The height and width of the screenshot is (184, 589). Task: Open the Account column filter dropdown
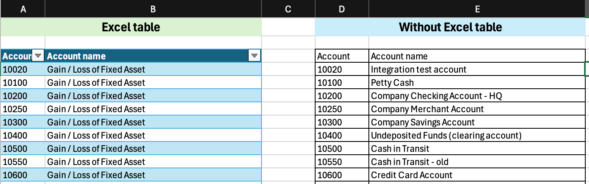38,56
